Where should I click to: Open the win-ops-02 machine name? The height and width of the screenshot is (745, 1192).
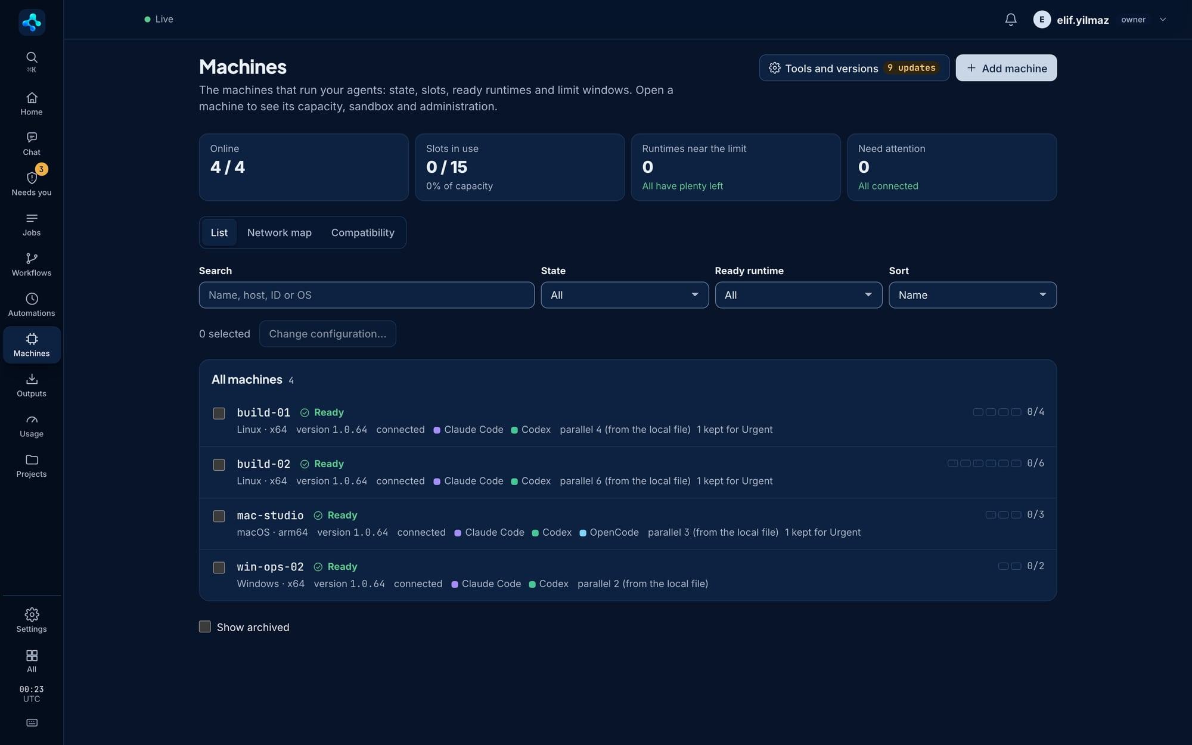coord(270,567)
